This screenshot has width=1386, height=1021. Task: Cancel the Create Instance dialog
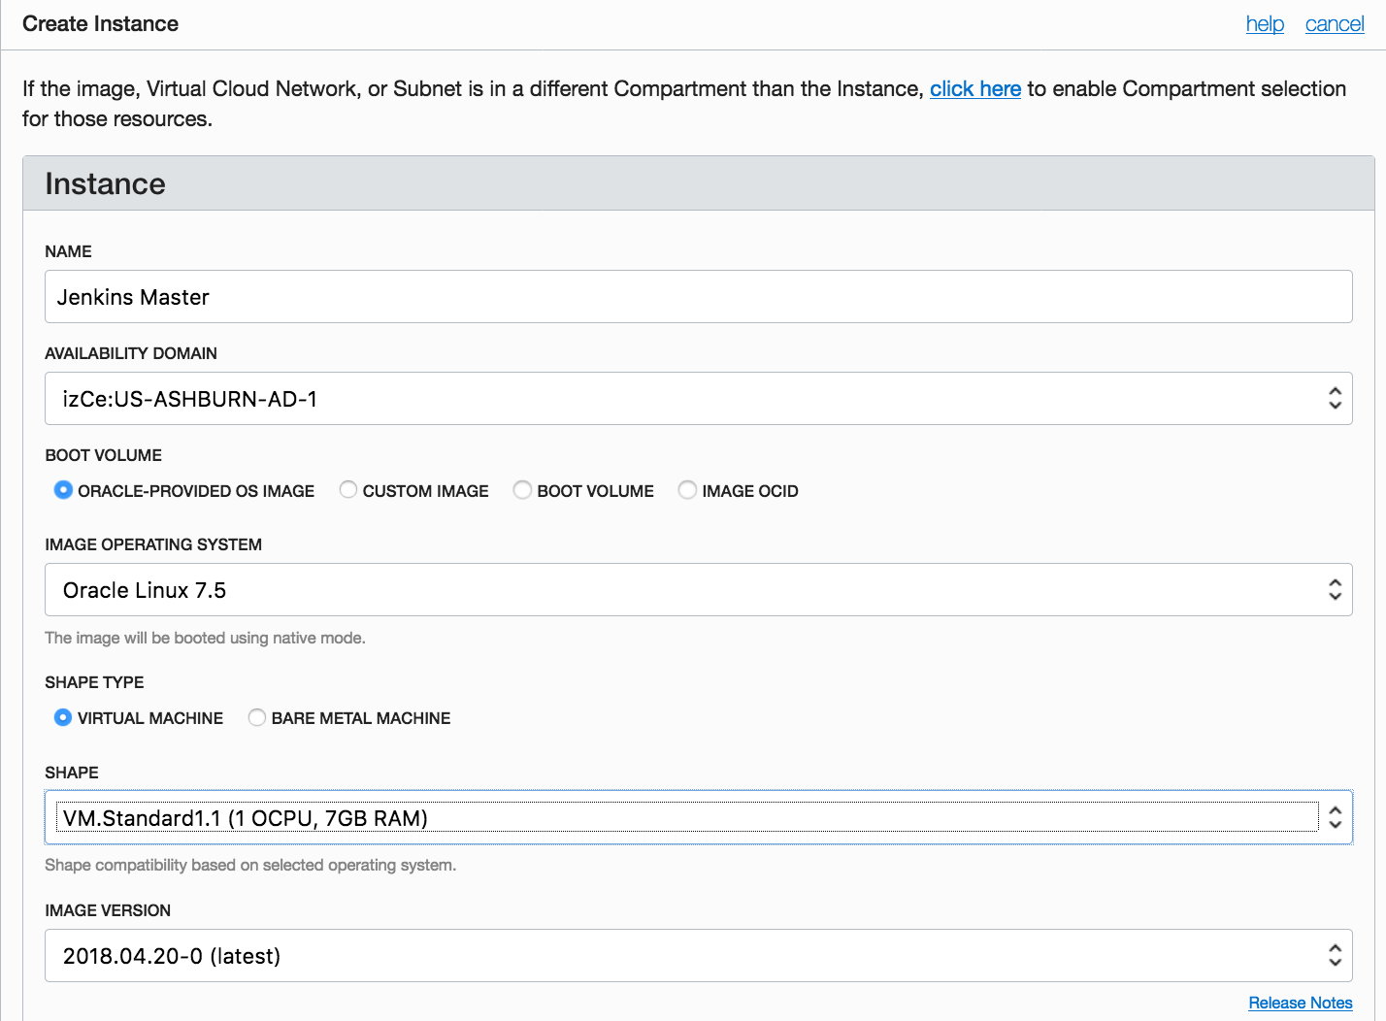[1335, 24]
